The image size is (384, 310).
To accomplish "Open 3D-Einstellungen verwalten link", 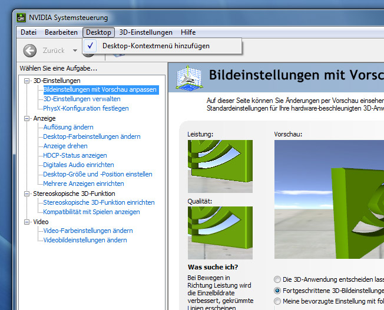I will 82,99.
